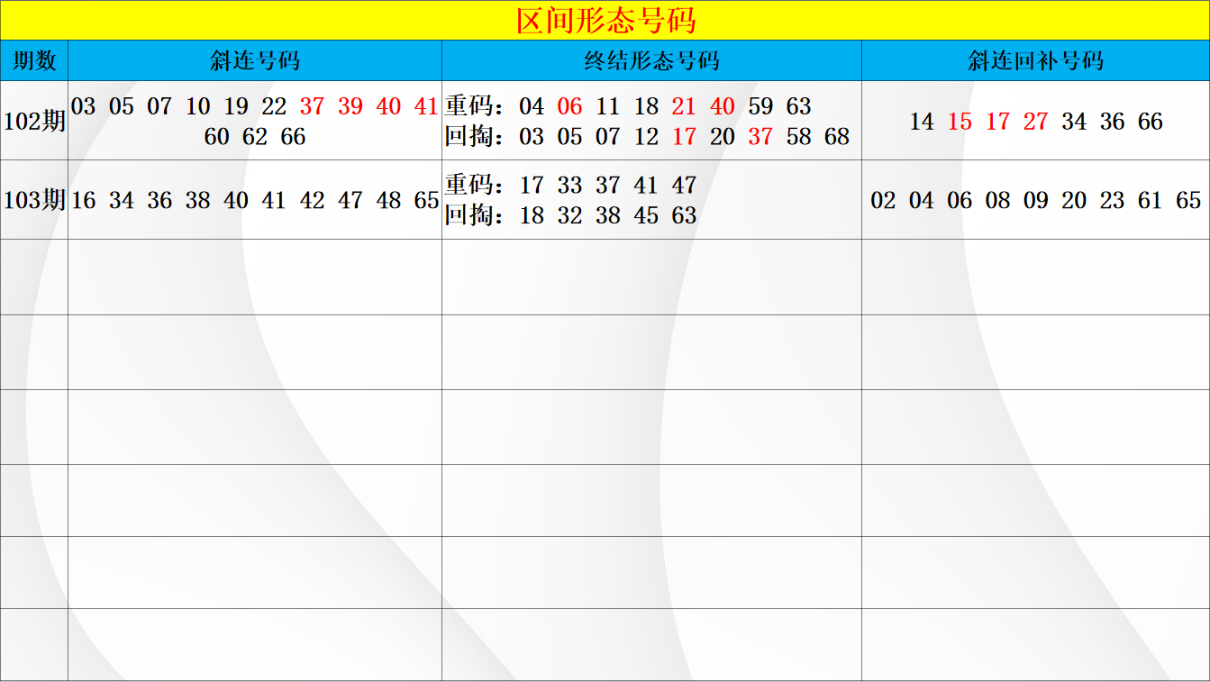Viewport: 1210px width, 682px height.
Task: Click number 65 in 103期 斜连回补号码
Action: point(1188,200)
